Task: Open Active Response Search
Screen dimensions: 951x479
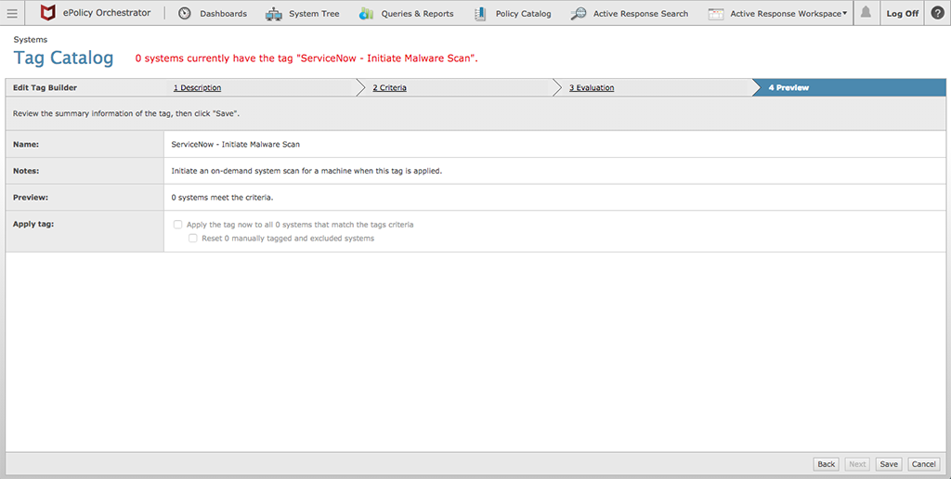Action: 641,13
